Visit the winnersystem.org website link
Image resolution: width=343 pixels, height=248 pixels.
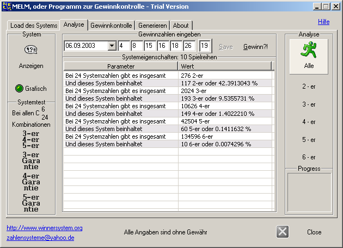45,228
